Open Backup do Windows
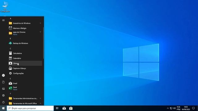Image resolution: width=198 pixels, height=111 pixels. (x=25, y=43)
